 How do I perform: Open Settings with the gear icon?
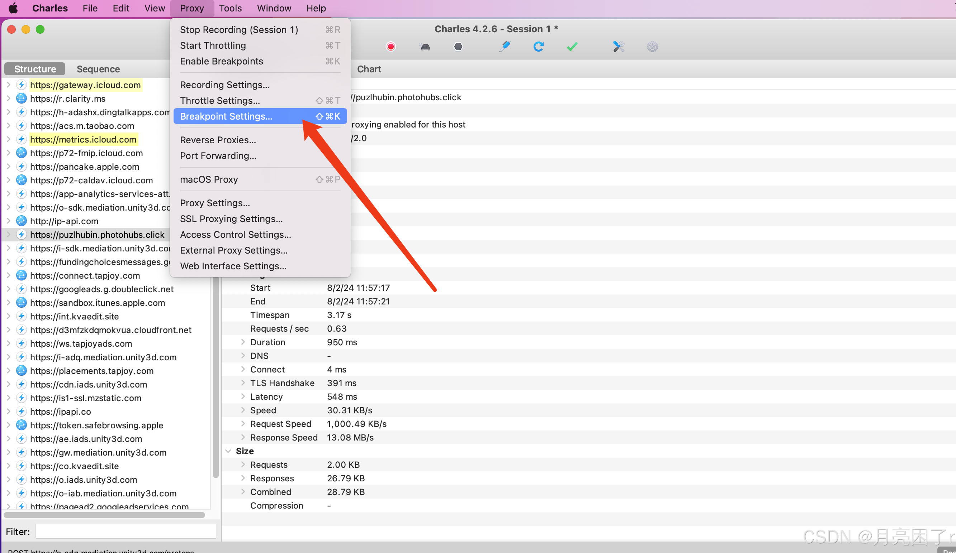pos(652,47)
